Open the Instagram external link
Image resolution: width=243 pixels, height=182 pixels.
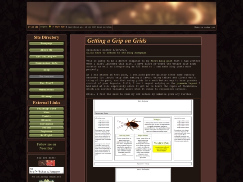tap(46, 124)
